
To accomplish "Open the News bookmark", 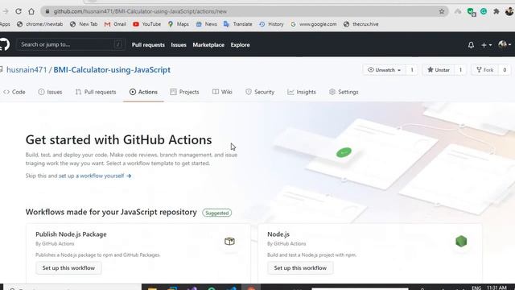I will [206, 24].
